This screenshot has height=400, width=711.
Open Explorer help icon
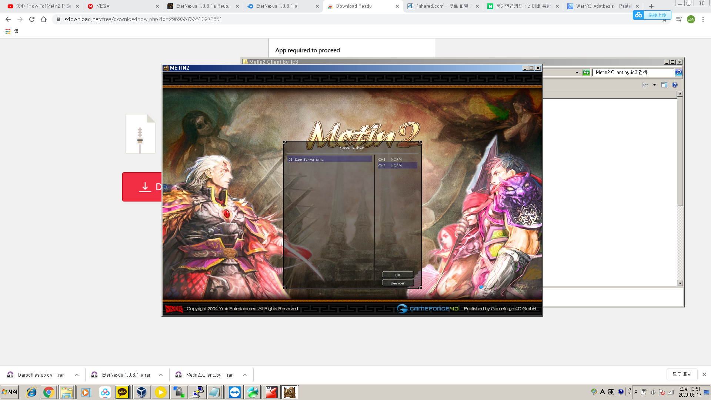[x=675, y=85]
